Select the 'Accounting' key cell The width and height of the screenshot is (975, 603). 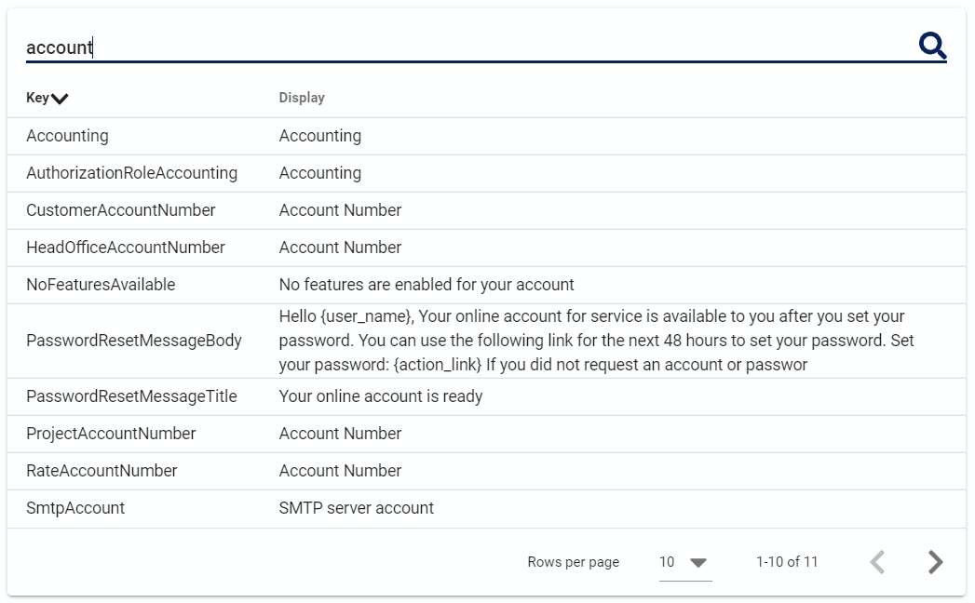[67, 136]
